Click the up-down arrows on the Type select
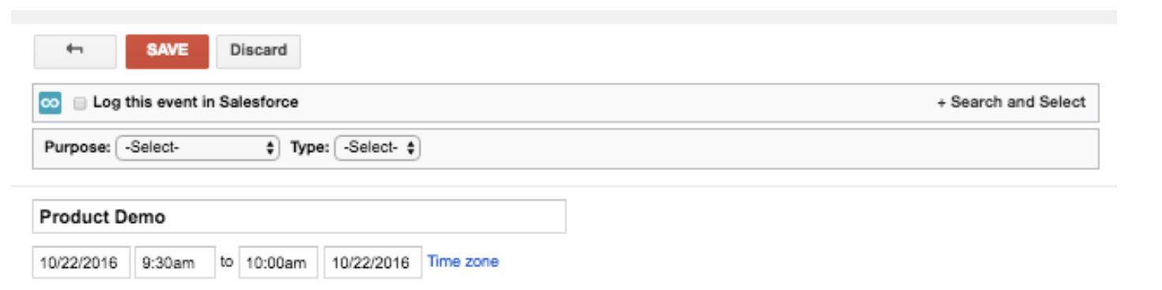The image size is (1162, 290). click(x=411, y=147)
